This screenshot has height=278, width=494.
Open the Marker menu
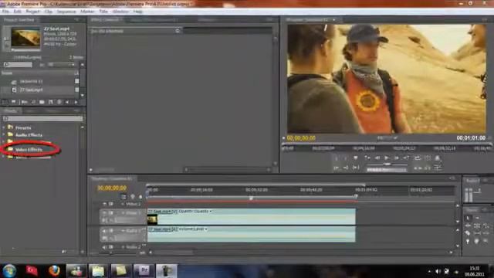[87, 12]
